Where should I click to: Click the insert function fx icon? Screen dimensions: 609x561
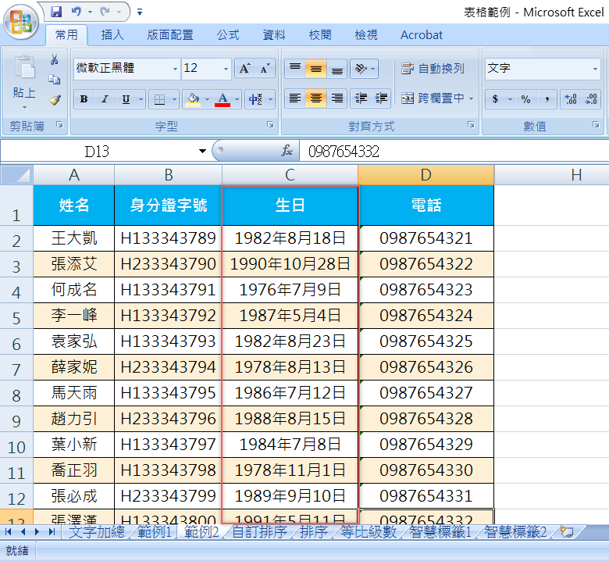point(287,151)
